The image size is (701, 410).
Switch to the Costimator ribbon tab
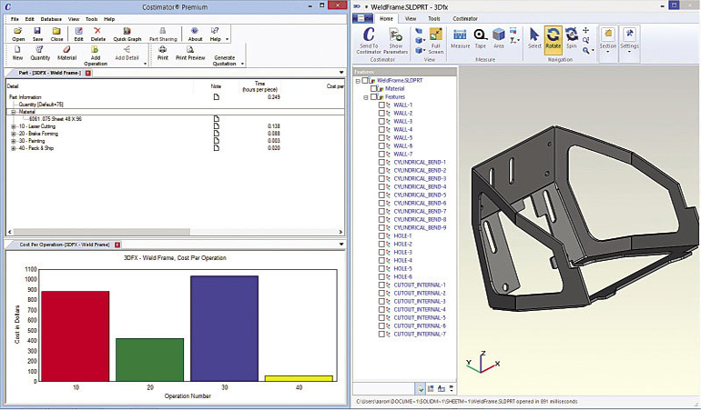(465, 17)
